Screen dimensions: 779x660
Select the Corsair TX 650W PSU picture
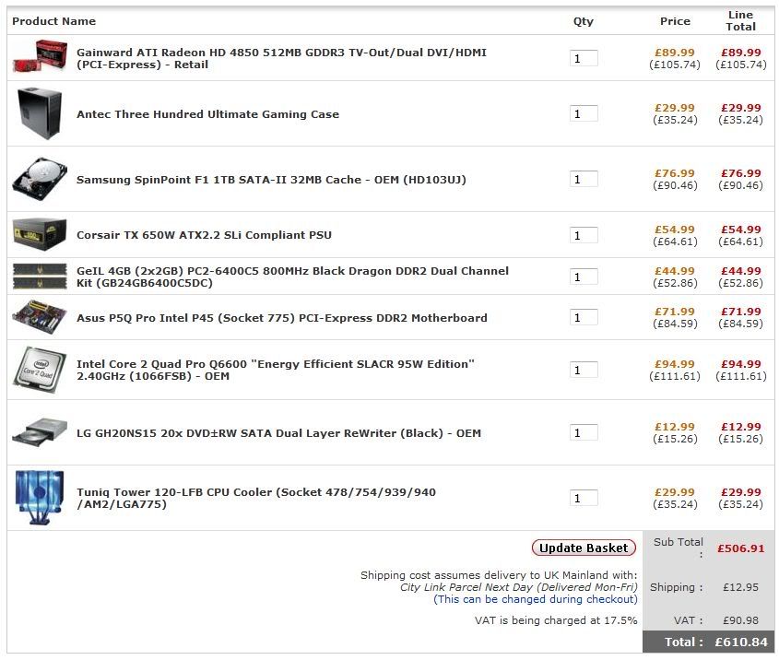coord(40,234)
